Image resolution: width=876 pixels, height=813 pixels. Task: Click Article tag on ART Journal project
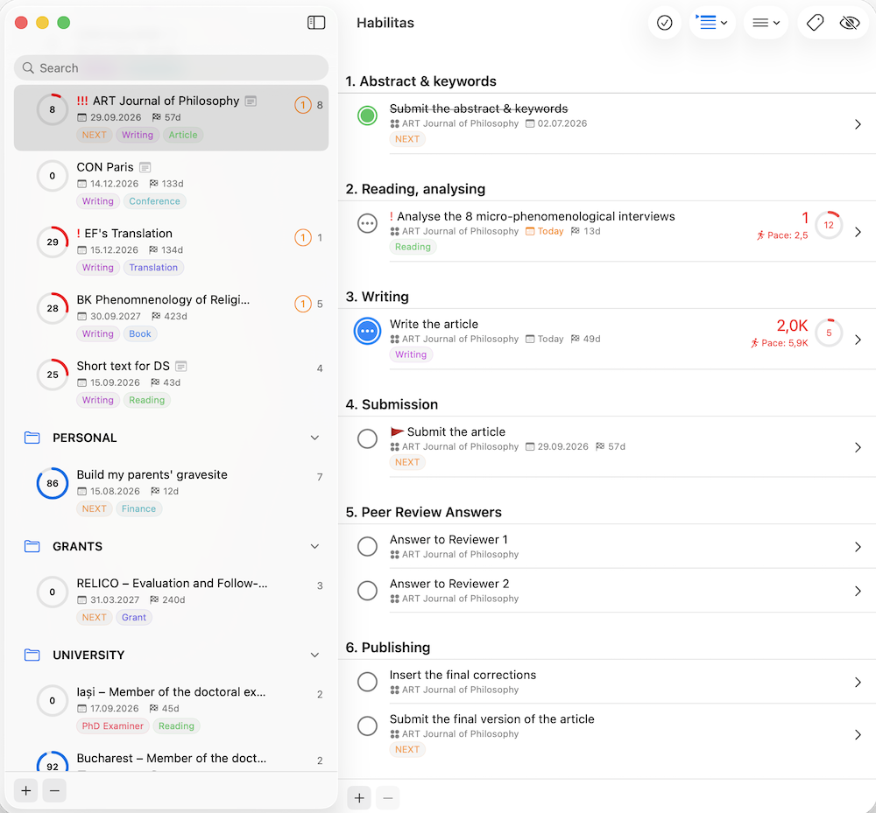183,135
